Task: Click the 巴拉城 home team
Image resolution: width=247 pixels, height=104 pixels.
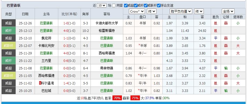Action: pos(46,91)
